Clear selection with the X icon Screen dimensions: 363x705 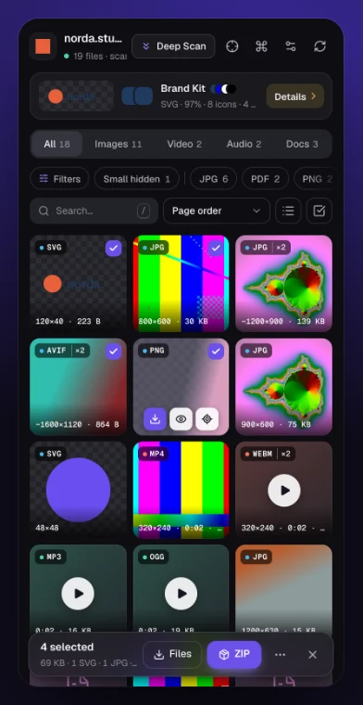click(x=313, y=655)
